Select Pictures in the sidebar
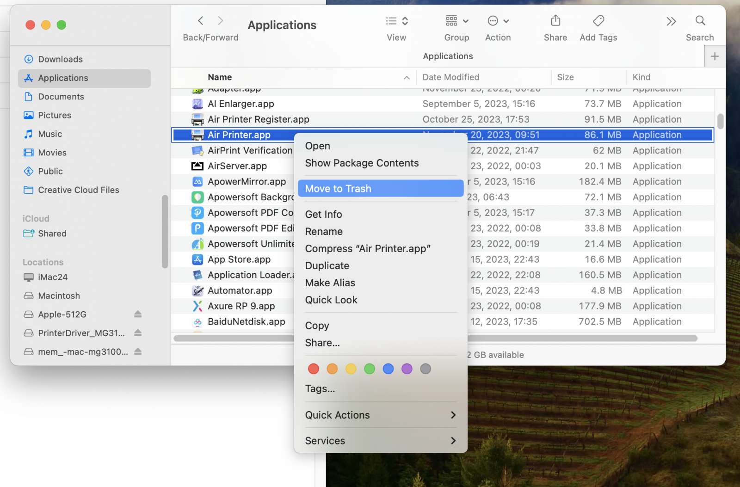This screenshot has width=740, height=487. pyautogui.click(x=85, y=115)
